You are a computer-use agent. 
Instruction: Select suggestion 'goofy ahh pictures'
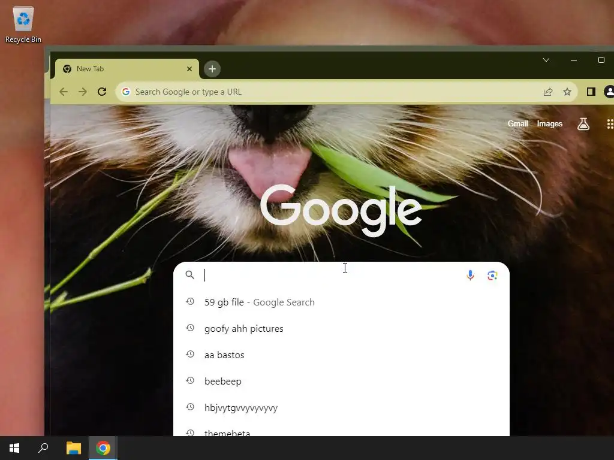pos(341,329)
